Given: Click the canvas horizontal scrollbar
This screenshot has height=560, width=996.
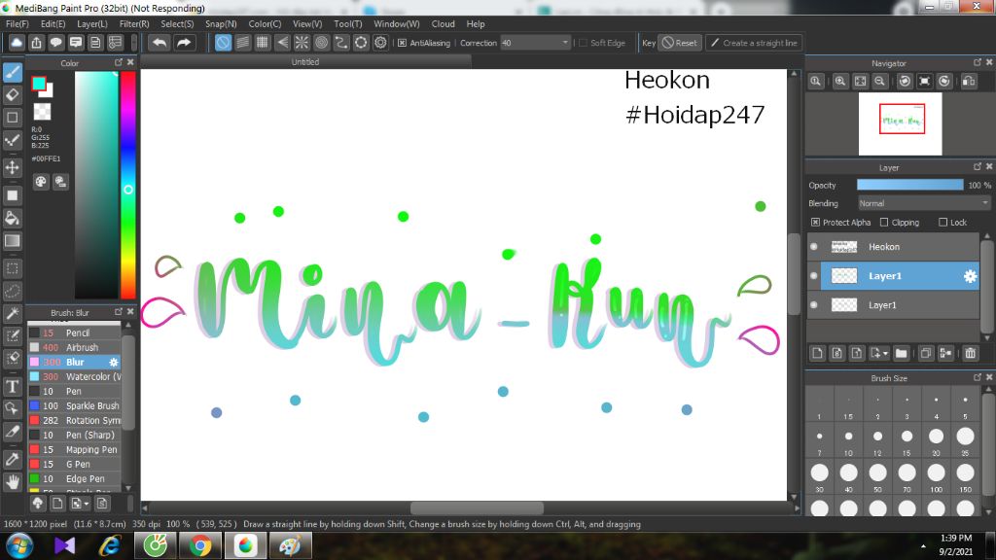Looking at the screenshot, I should pos(477,507).
